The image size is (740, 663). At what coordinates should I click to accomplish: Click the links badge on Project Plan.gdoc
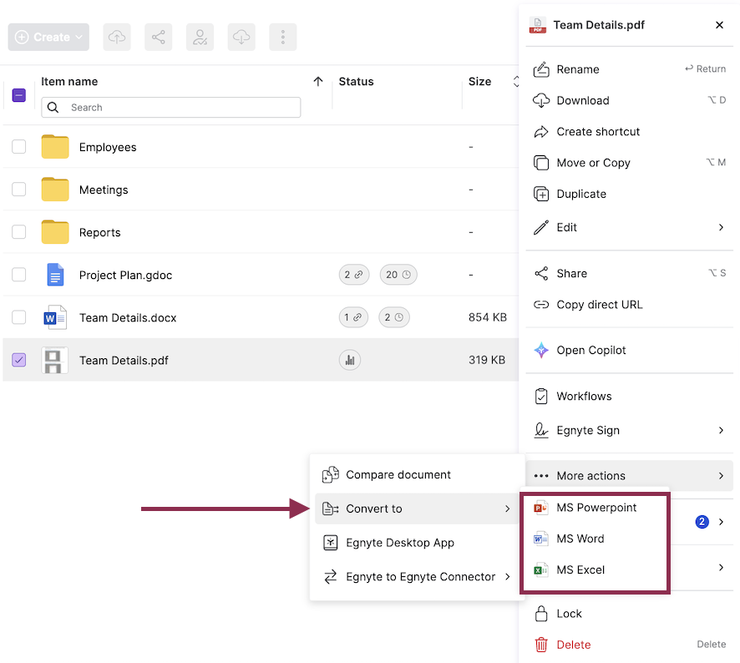click(x=354, y=275)
